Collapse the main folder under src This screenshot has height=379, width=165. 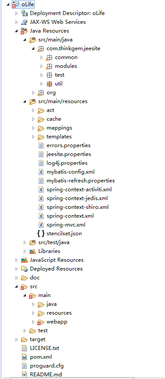[x=25, y=295]
